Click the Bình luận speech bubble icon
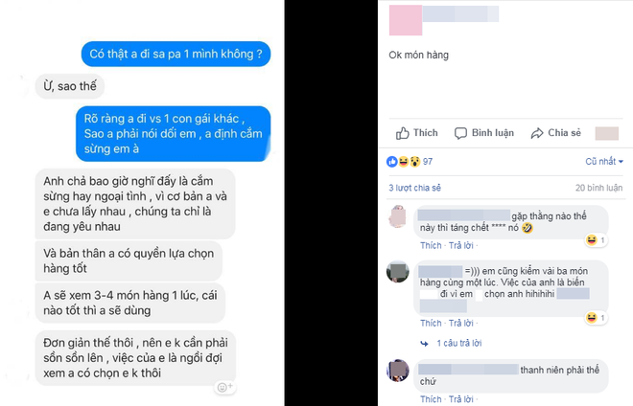Screen dimensions: 633x406 (x=460, y=133)
